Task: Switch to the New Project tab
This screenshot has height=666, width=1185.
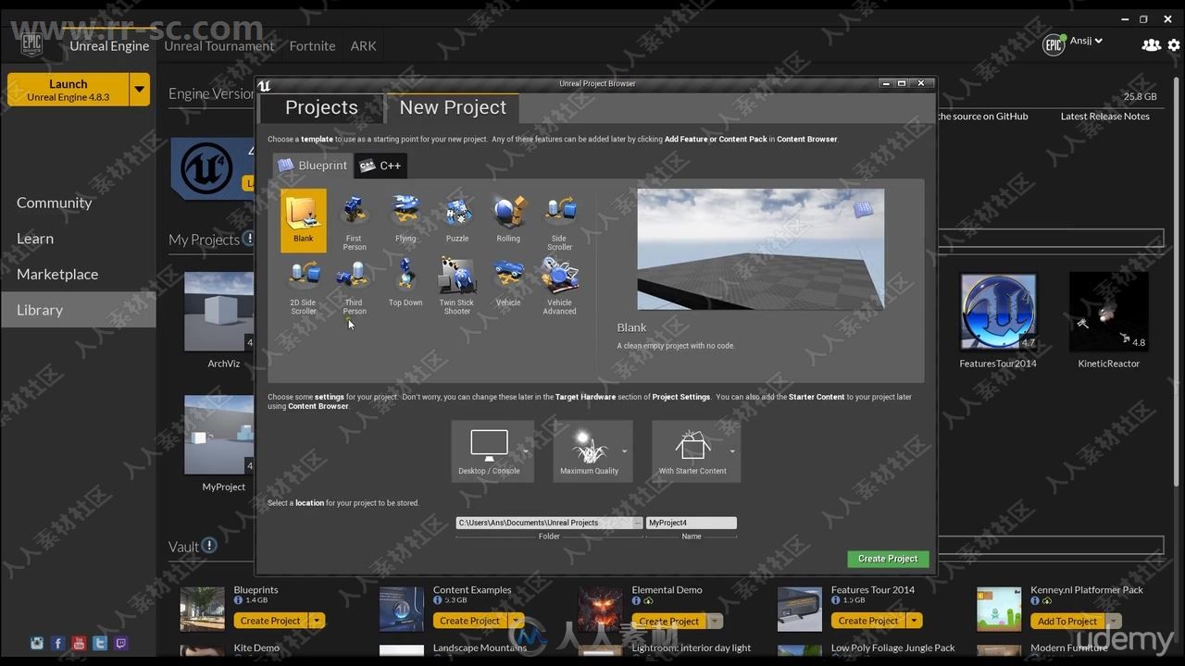Action: [x=453, y=107]
